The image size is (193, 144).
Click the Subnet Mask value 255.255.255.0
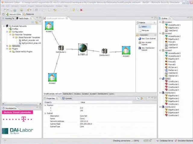86,124
